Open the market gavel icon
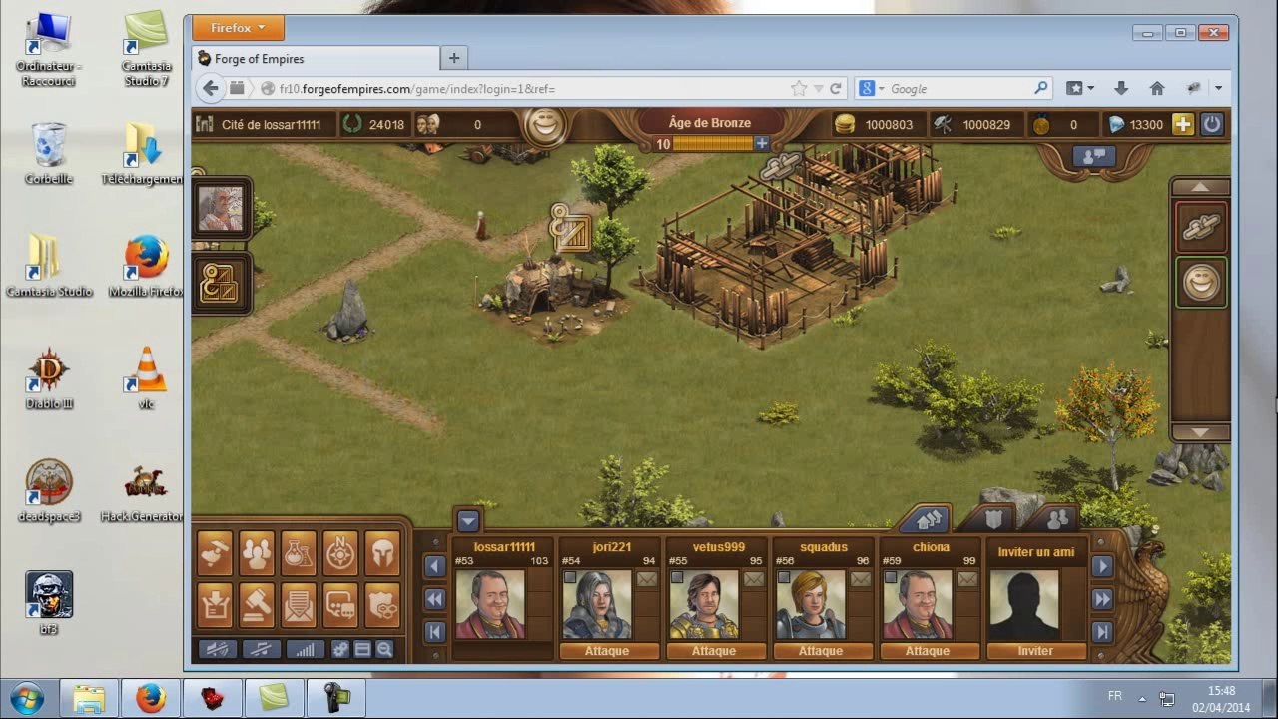This screenshot has width=1278, height=719. tap(257, 603)
